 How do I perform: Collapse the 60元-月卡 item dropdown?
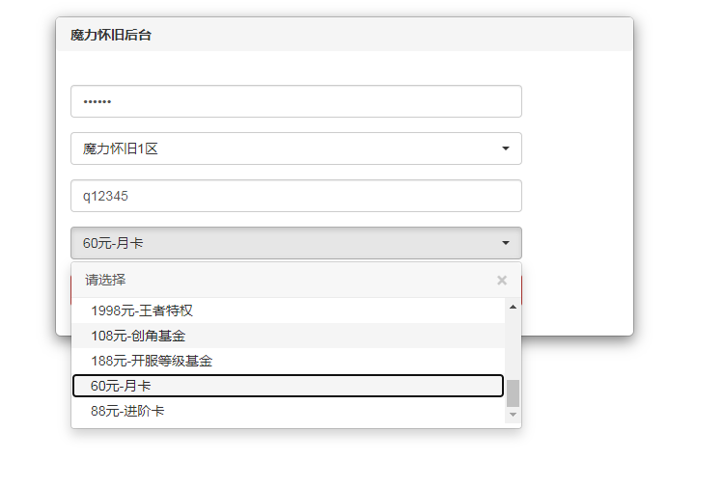point(290,243)
